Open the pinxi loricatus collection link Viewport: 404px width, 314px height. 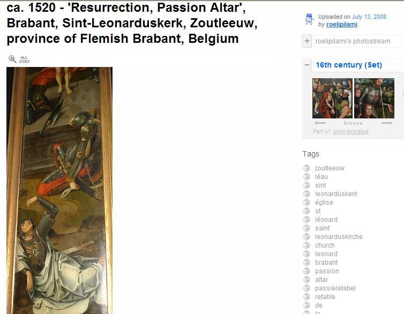coord(350,132)
